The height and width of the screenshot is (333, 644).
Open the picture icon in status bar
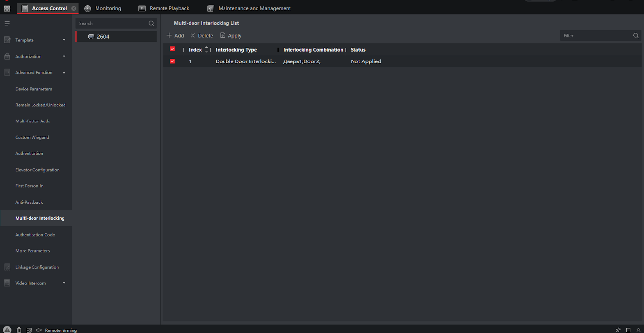pos(29,330)
